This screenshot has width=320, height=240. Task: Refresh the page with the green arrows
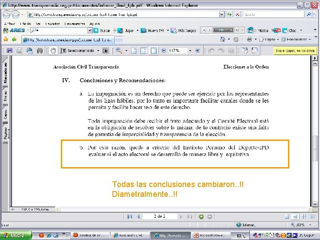(x=230, y=15)
